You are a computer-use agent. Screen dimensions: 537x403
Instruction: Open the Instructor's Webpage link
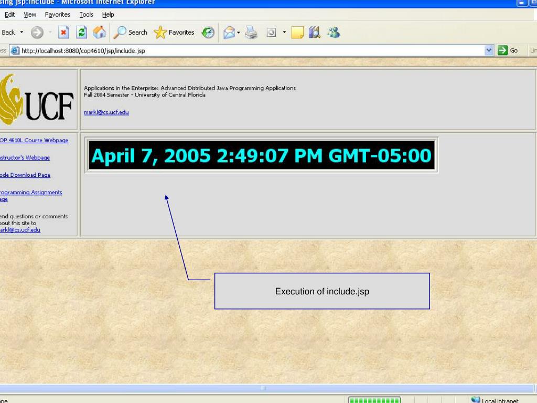[x=25, y=157]
